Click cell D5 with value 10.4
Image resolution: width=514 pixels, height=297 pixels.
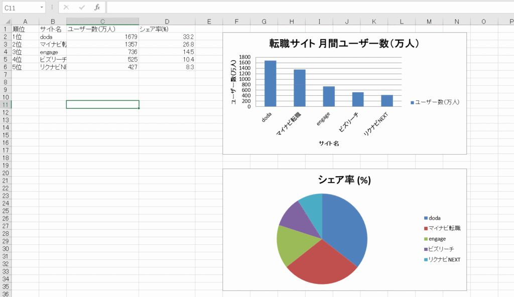[167, 59]
